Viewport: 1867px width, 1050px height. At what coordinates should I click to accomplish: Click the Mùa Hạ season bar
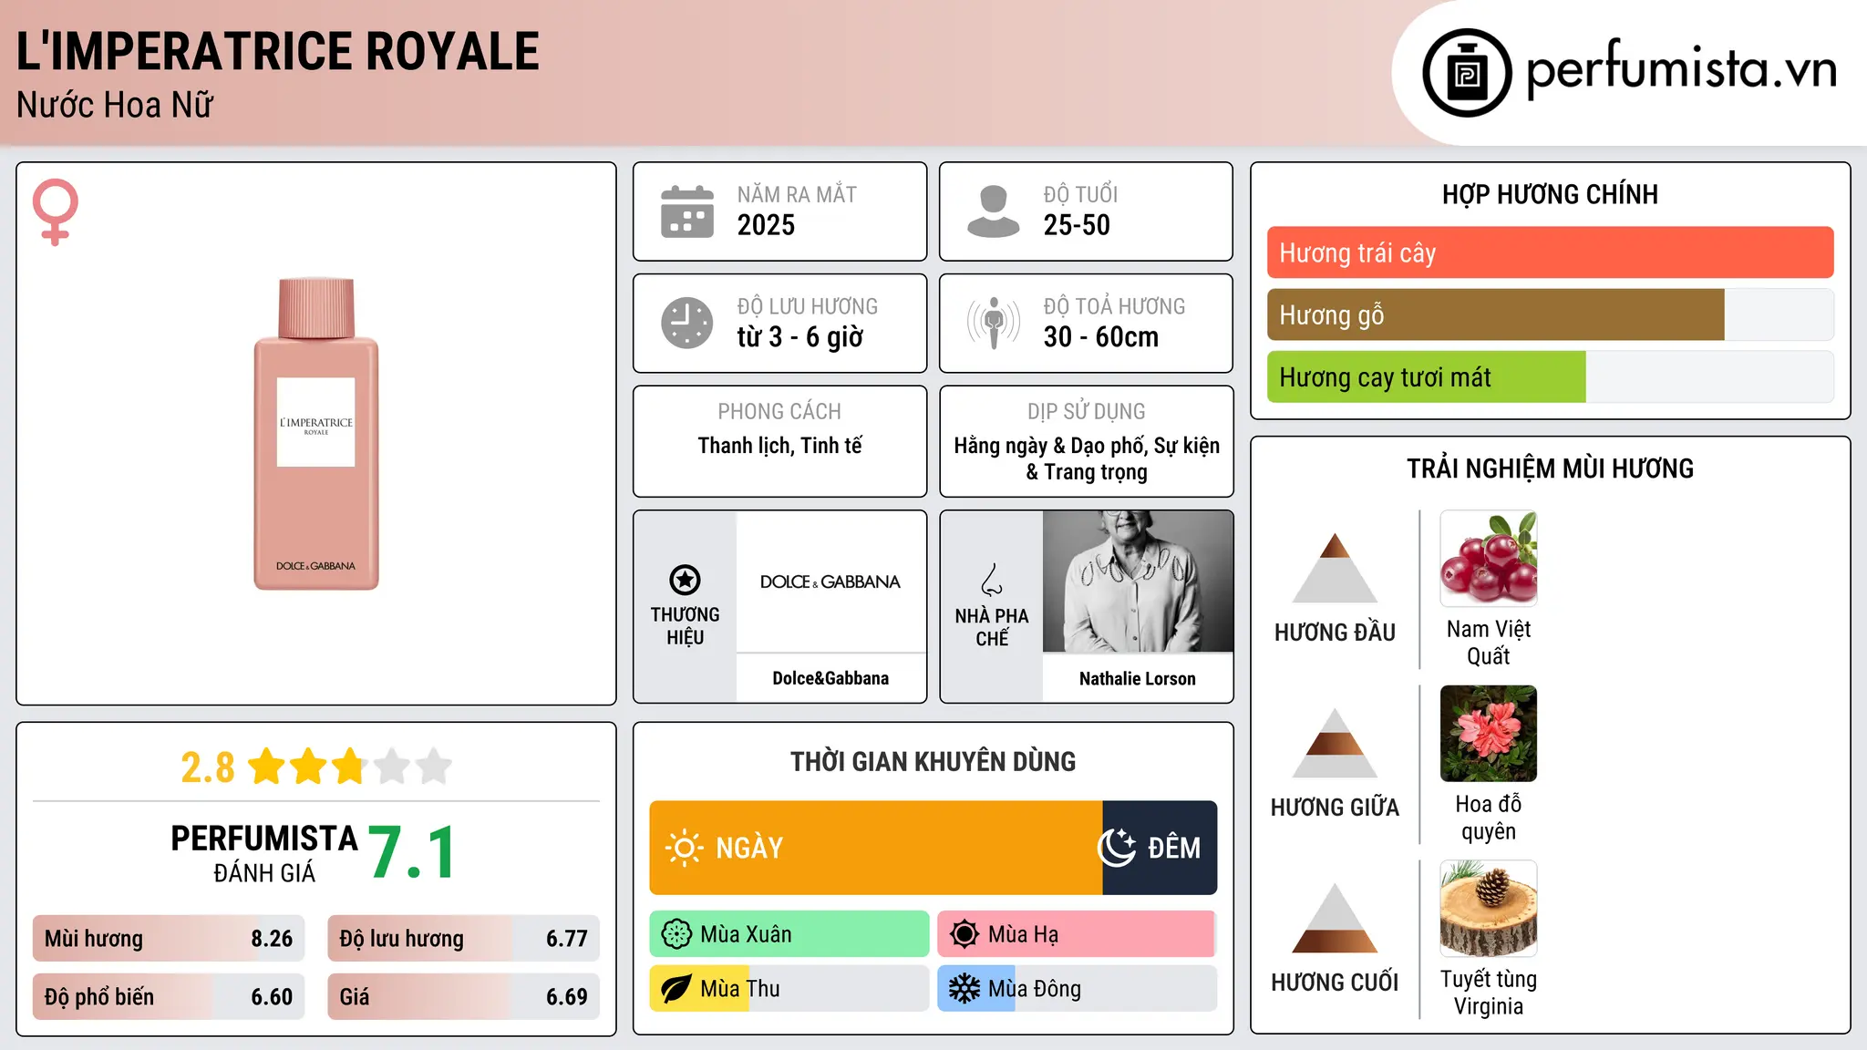1078,934
